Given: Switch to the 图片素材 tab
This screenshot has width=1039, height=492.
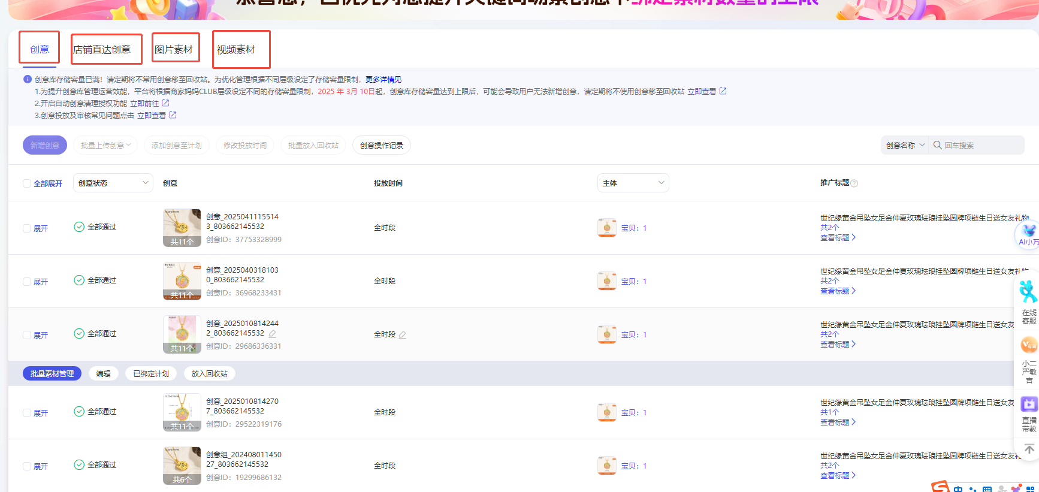Looking at the screenshot, I should tap(174, 49).
